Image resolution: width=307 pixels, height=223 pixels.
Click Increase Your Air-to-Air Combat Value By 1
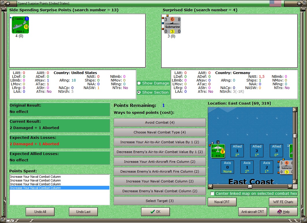click(160, 142)
